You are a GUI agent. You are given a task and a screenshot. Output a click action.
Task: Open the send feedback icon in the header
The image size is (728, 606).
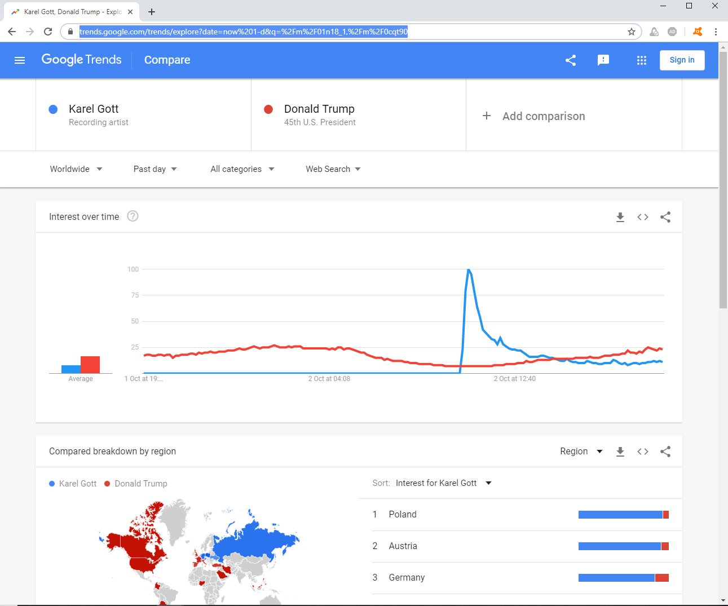[603, 60]
